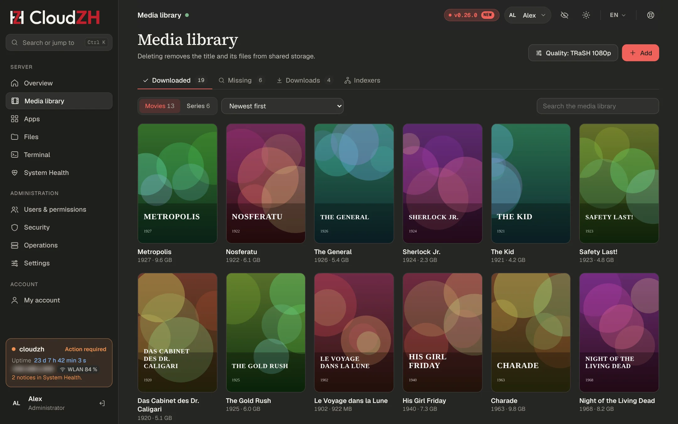
Task: Open System Health in the sidebar
Action: 59,172
